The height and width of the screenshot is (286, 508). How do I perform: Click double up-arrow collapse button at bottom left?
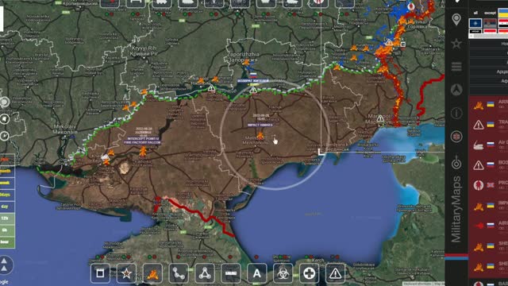(x=5, y=265)
